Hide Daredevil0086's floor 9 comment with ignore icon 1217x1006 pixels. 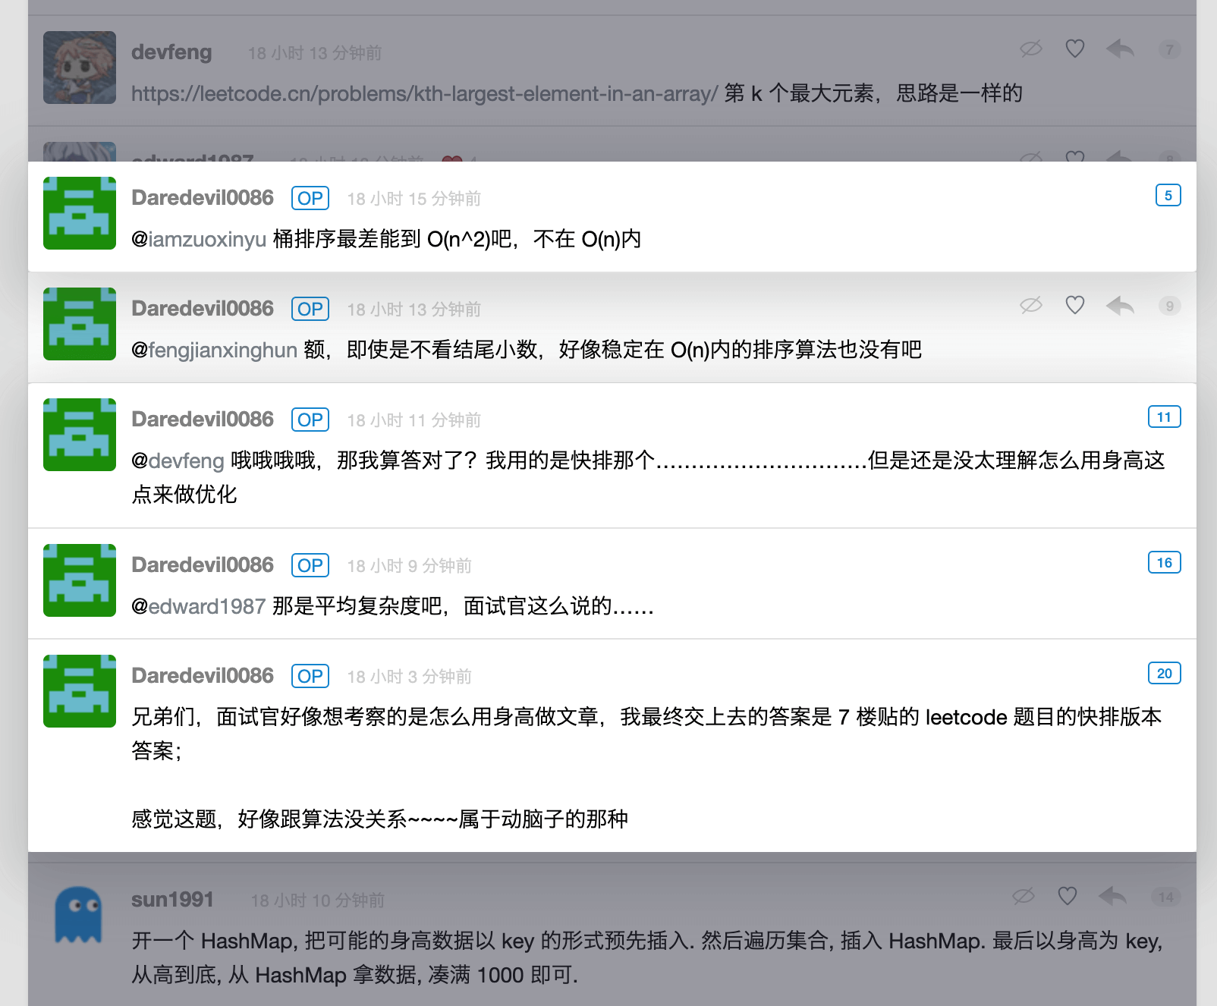click(1030, 306)
